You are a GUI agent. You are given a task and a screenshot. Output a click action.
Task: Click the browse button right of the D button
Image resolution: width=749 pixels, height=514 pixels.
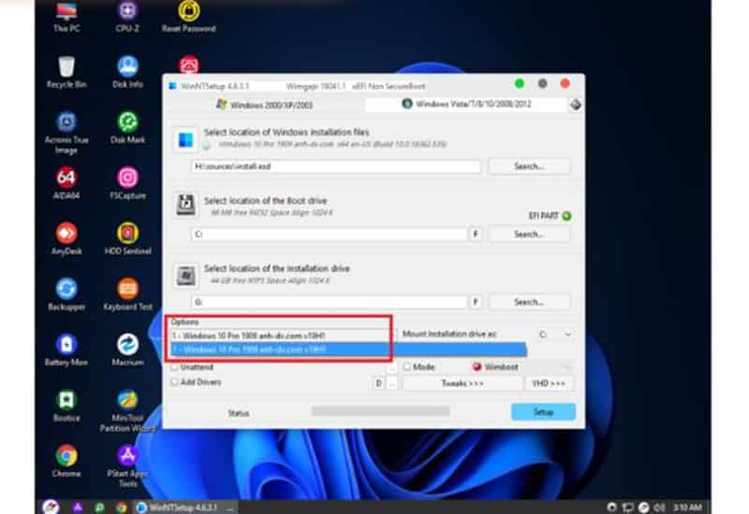(x=391, y=383)
